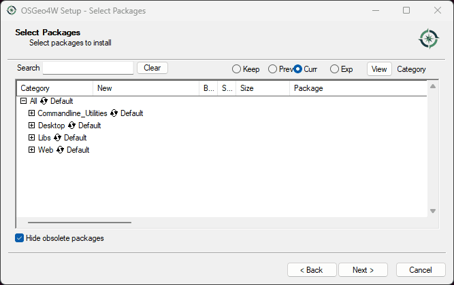Image resolution: width=454 pixels, height=285 pixels.
Task: Click the Default label for Desktop
Action: (89, 126)
